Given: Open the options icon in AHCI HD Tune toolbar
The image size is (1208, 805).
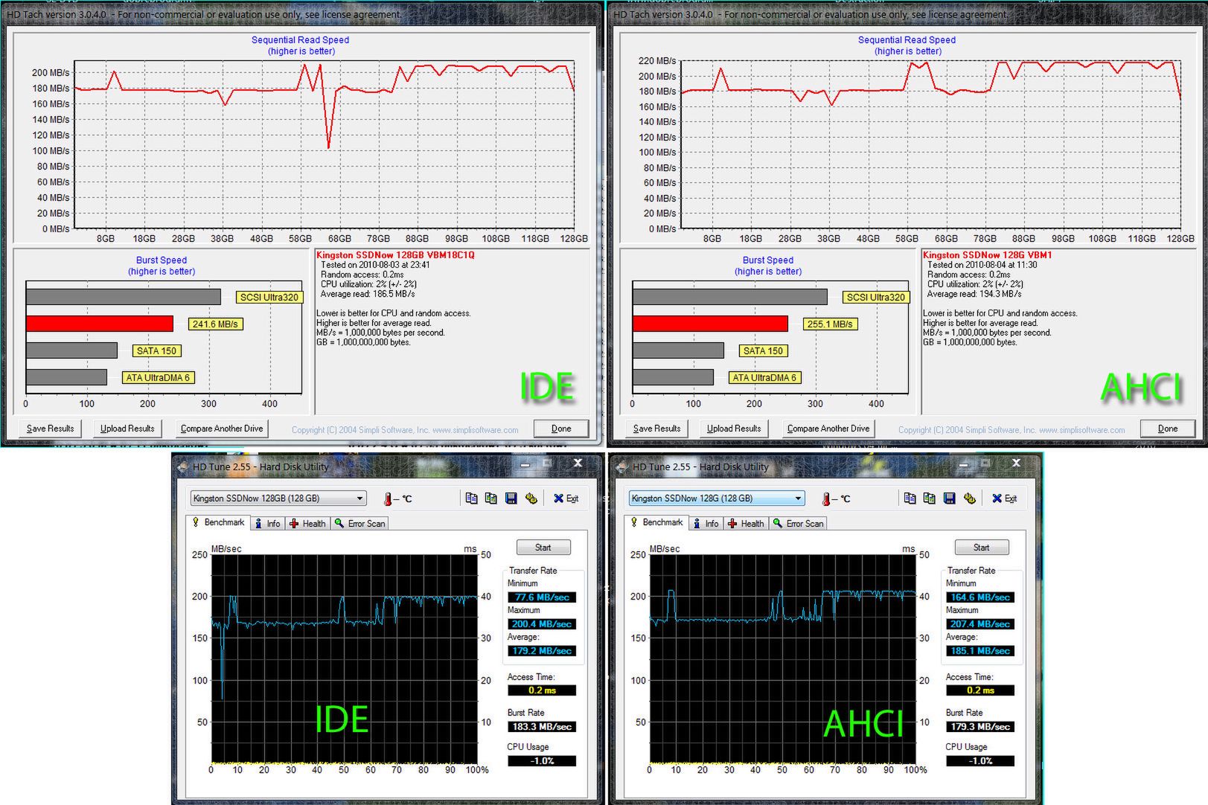Looking at the screenshot, I should (969, 498).
